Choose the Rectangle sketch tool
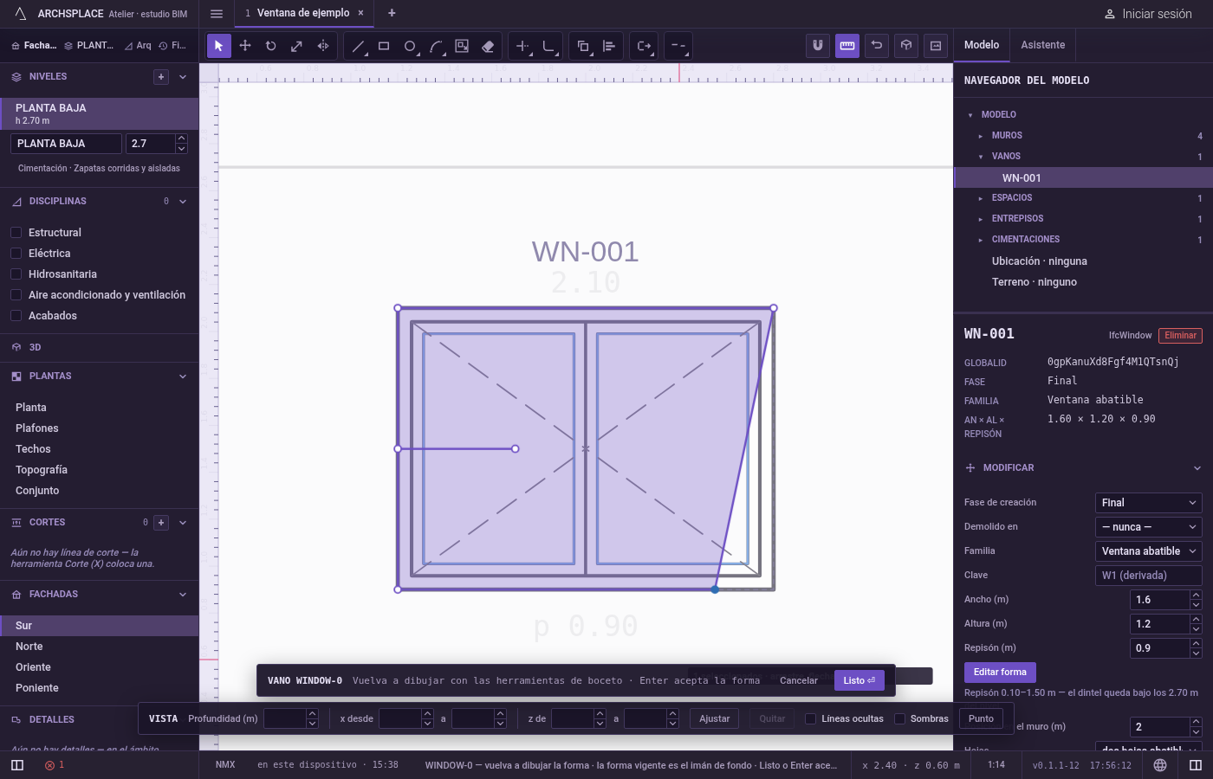Viewport: 1213px width, 779px height. (384, 46)
